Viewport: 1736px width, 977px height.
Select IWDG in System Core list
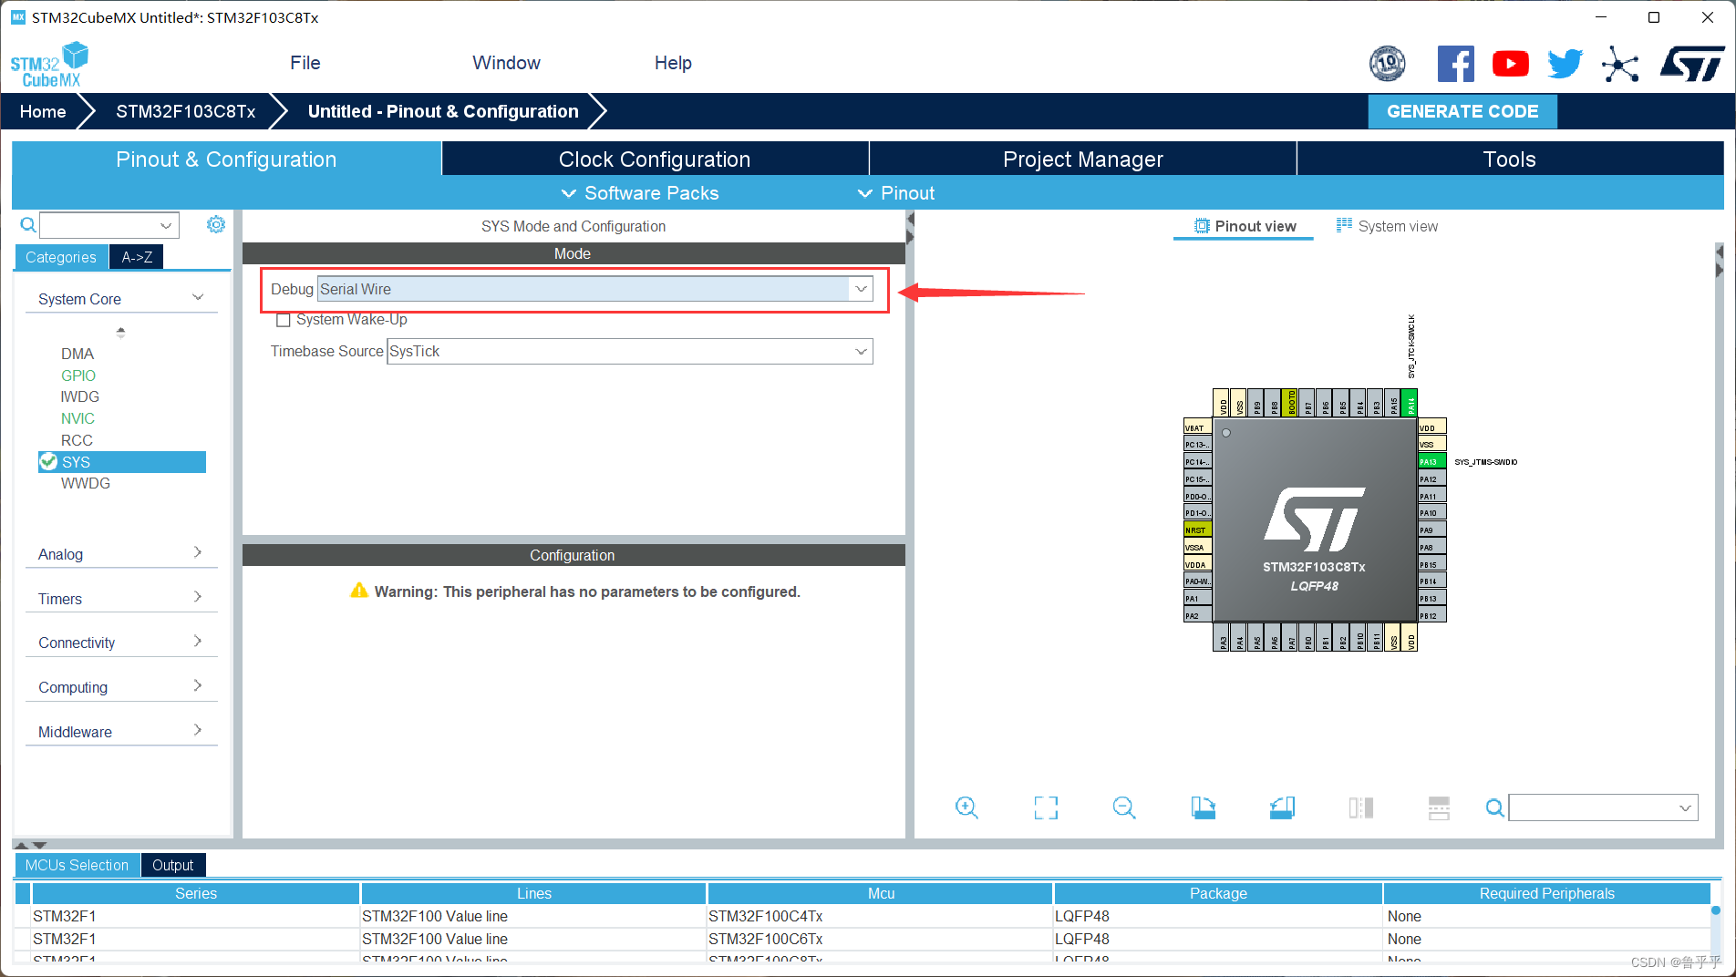[80, 396]
